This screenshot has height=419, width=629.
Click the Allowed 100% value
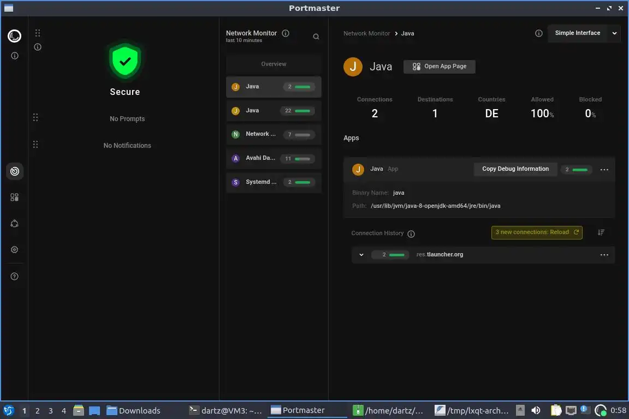542,114
